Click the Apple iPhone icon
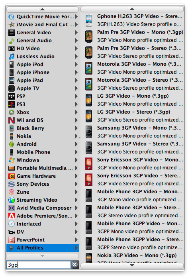Image resolution: width=190 pixels, height=279 pixels. pos(12,73)
